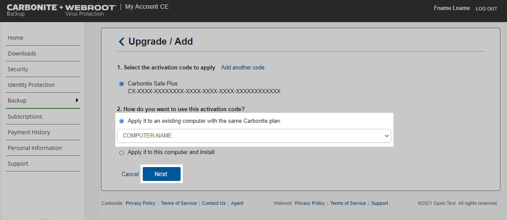Open Support in the sidebar
The width and height of the screenshot is (507, 220).
coord(43,164)
